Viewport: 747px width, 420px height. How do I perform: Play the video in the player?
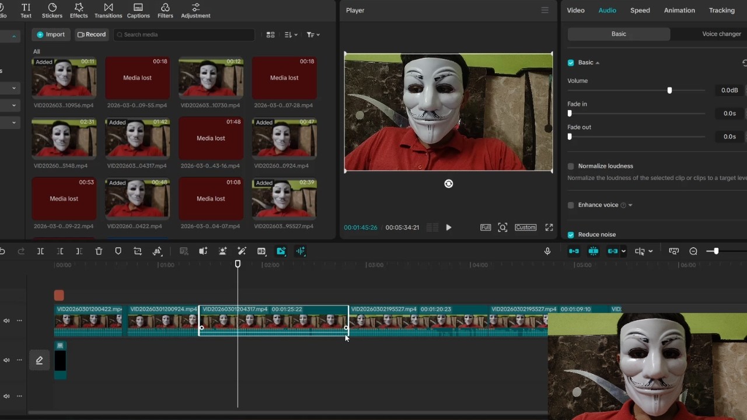(x=448, y=228)
